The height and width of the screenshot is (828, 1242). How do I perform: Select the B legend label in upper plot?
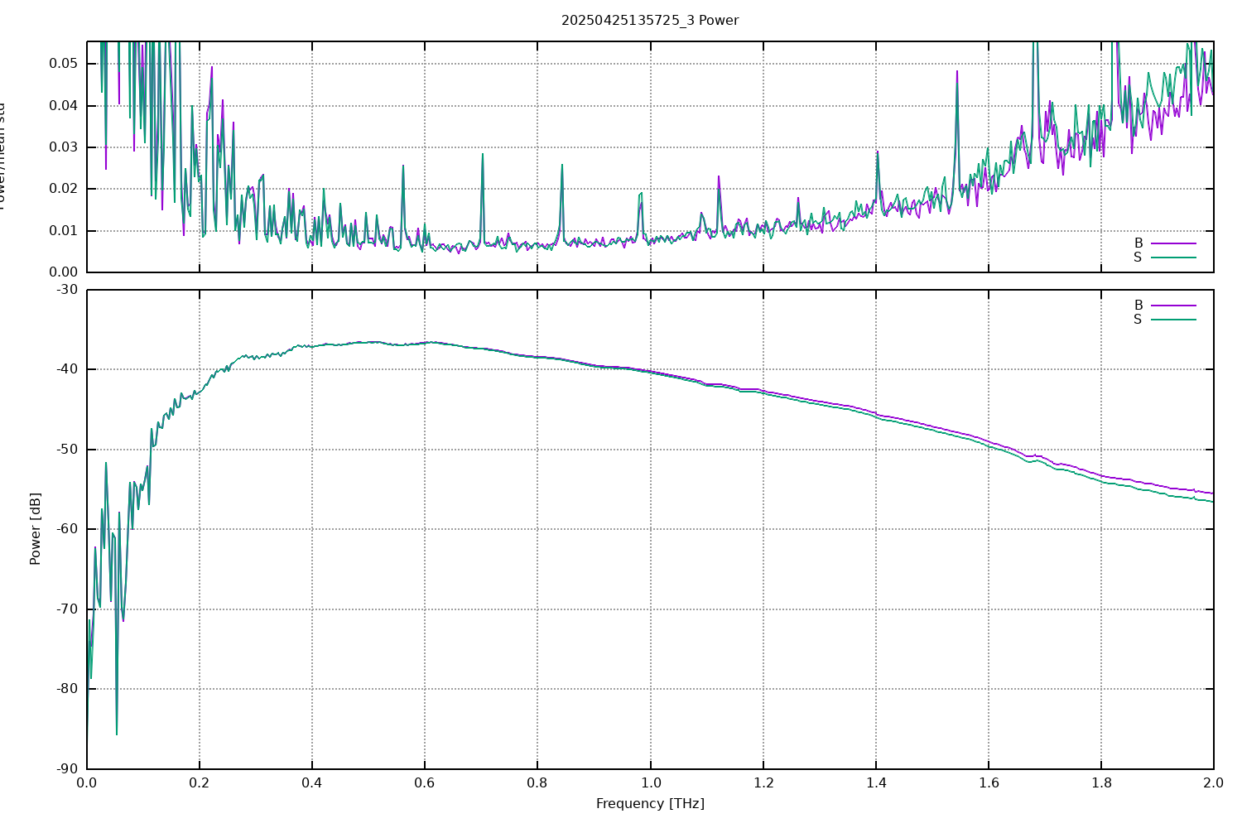(1138, 243)
